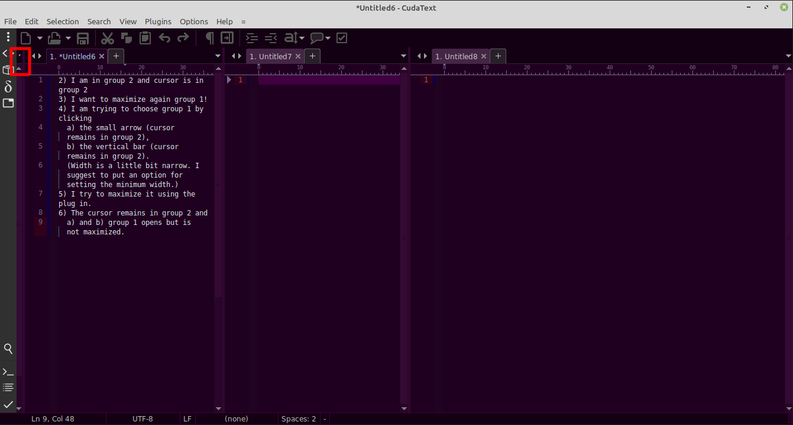The width and height of the screenshot is (793, 425).
Task: Switch to the Untitled8 tab
Action: (457, 56)
